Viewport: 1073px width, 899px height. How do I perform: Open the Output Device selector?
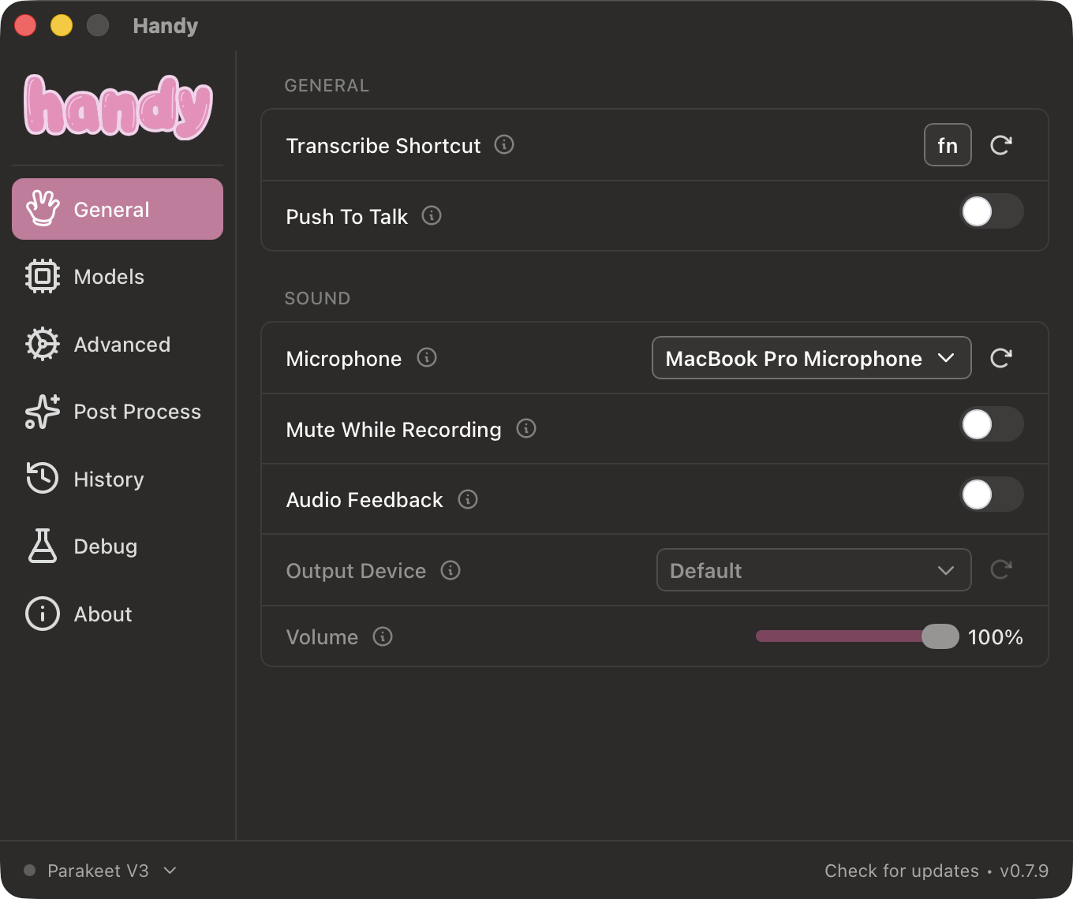pos(813,570)
